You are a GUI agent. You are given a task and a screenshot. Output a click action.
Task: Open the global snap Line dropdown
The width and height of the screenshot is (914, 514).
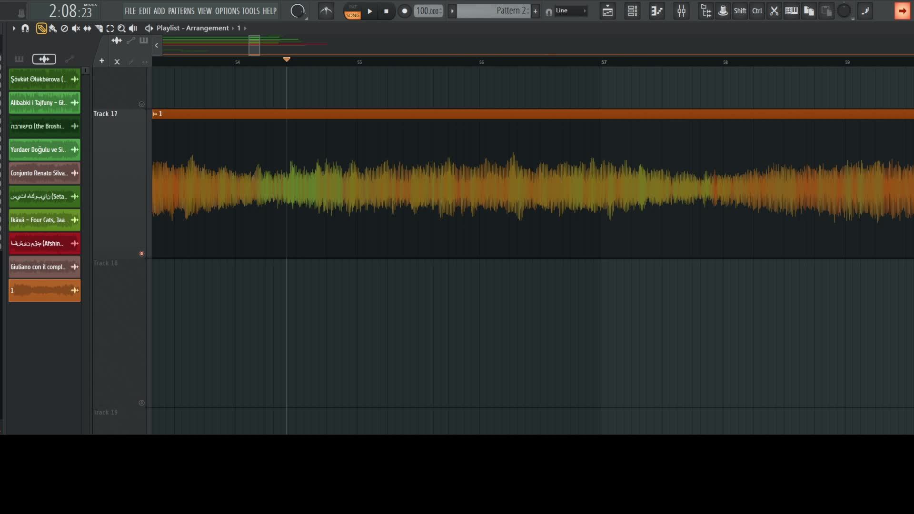point(571,11)
